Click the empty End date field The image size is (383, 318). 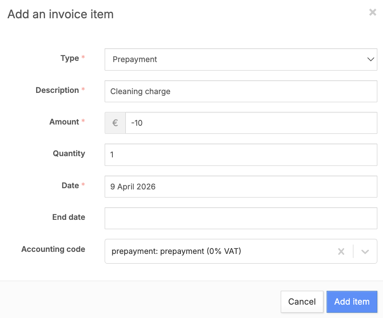pyautogui.click(x=241, y=218)
